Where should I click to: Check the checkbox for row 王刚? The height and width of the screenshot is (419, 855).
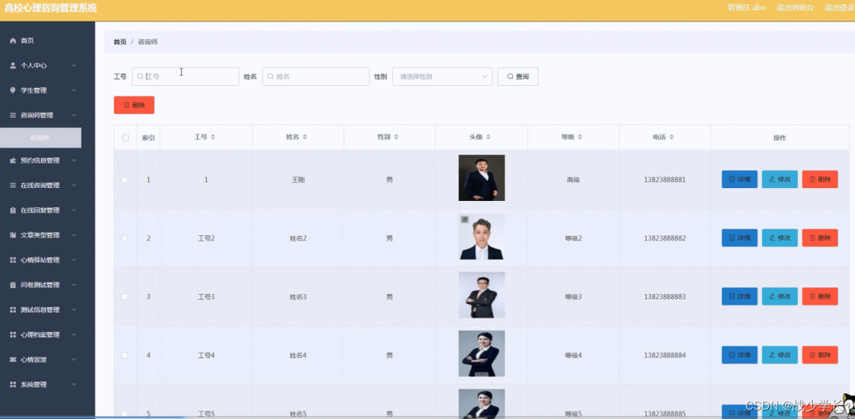pyautogui.click(x=125, y=179)
